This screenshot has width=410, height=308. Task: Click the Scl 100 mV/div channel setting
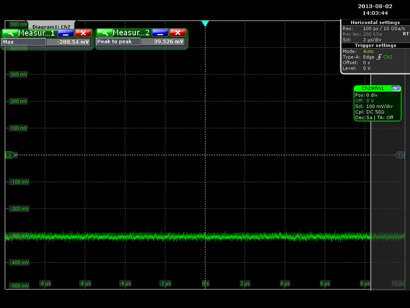pos(377,106)
